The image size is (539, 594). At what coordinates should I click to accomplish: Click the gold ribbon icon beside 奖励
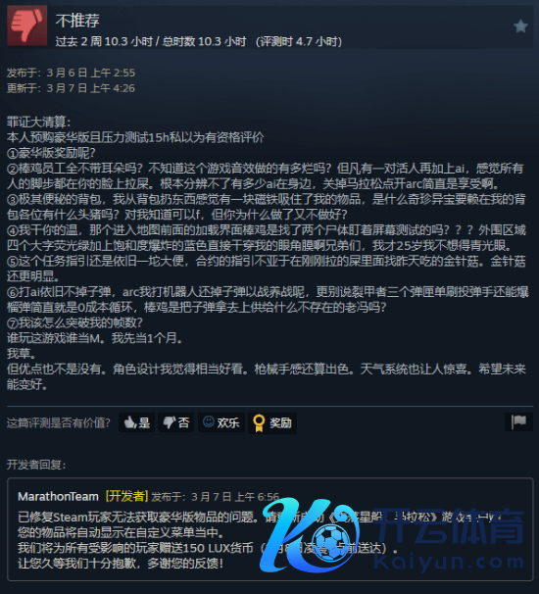pos(259,422)
